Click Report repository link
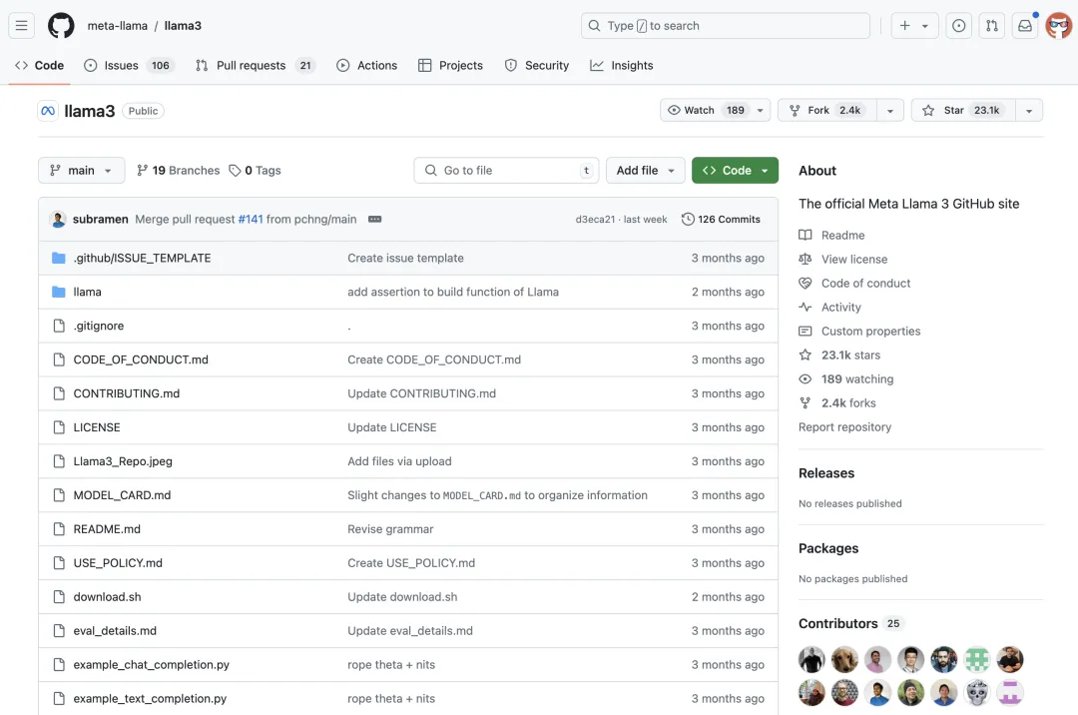The image size is (1078, 715). click(x=845, y=427)
